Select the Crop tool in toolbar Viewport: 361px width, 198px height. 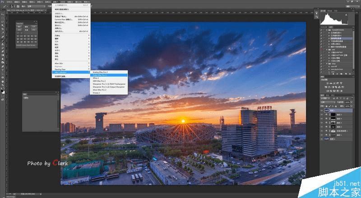tap(3, 29)
